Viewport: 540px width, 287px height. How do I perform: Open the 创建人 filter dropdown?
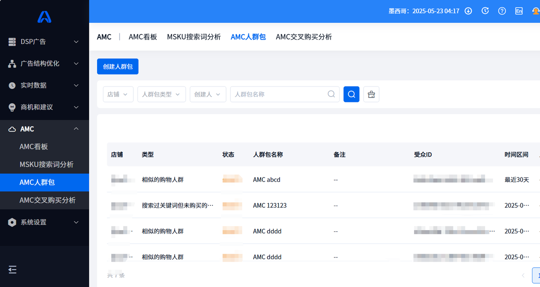tap(208, 94)
